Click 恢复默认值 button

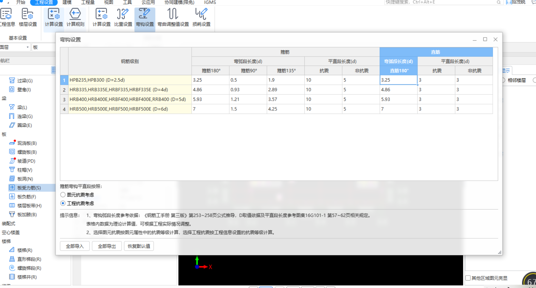coord(139,246)
